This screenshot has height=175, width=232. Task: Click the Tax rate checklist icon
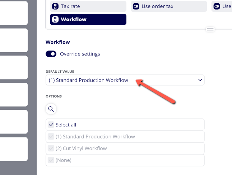coord(55,6)
